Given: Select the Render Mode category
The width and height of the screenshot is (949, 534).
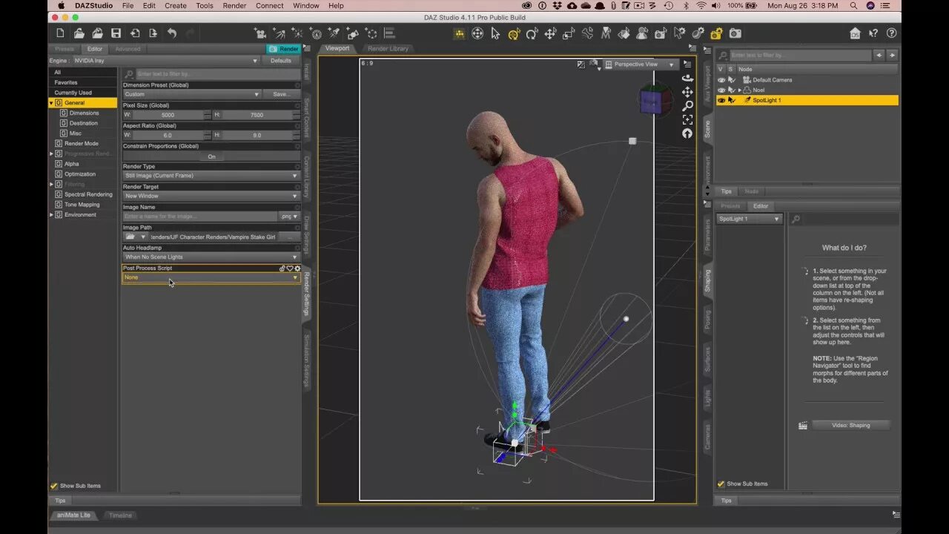Looking at the screenshot, I should click(82, 144).
